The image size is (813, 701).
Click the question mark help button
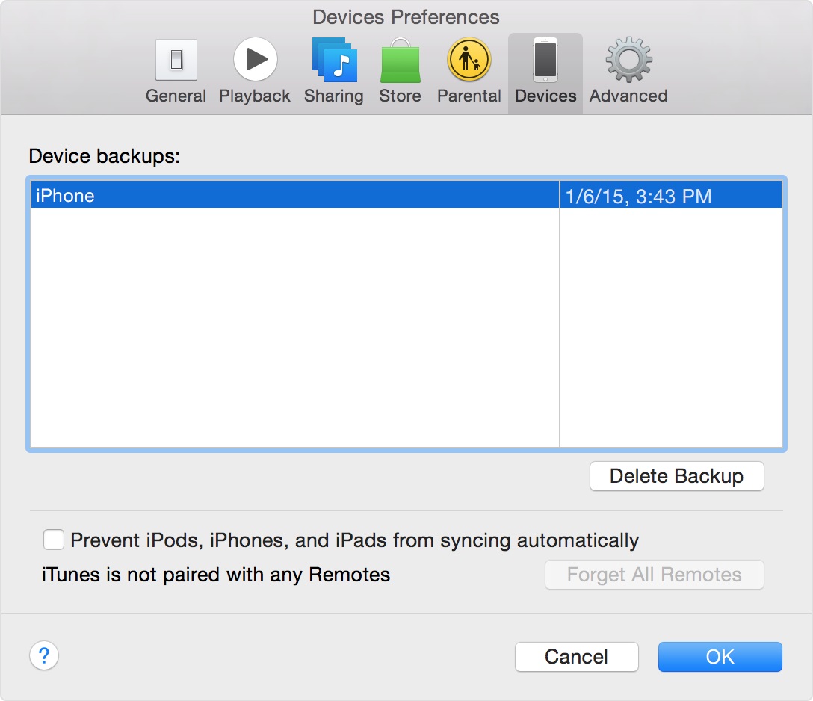click(x=44, y=656)
